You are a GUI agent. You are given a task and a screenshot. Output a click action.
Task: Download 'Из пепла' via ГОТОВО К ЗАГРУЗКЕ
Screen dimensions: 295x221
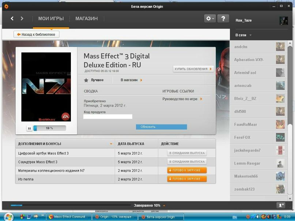point(187,179)
